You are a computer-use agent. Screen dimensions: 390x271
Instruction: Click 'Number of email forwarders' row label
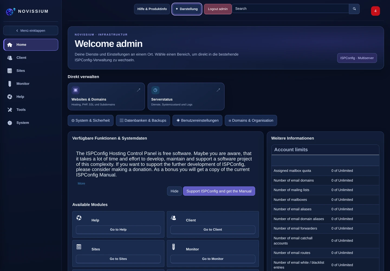coord(295,228)
